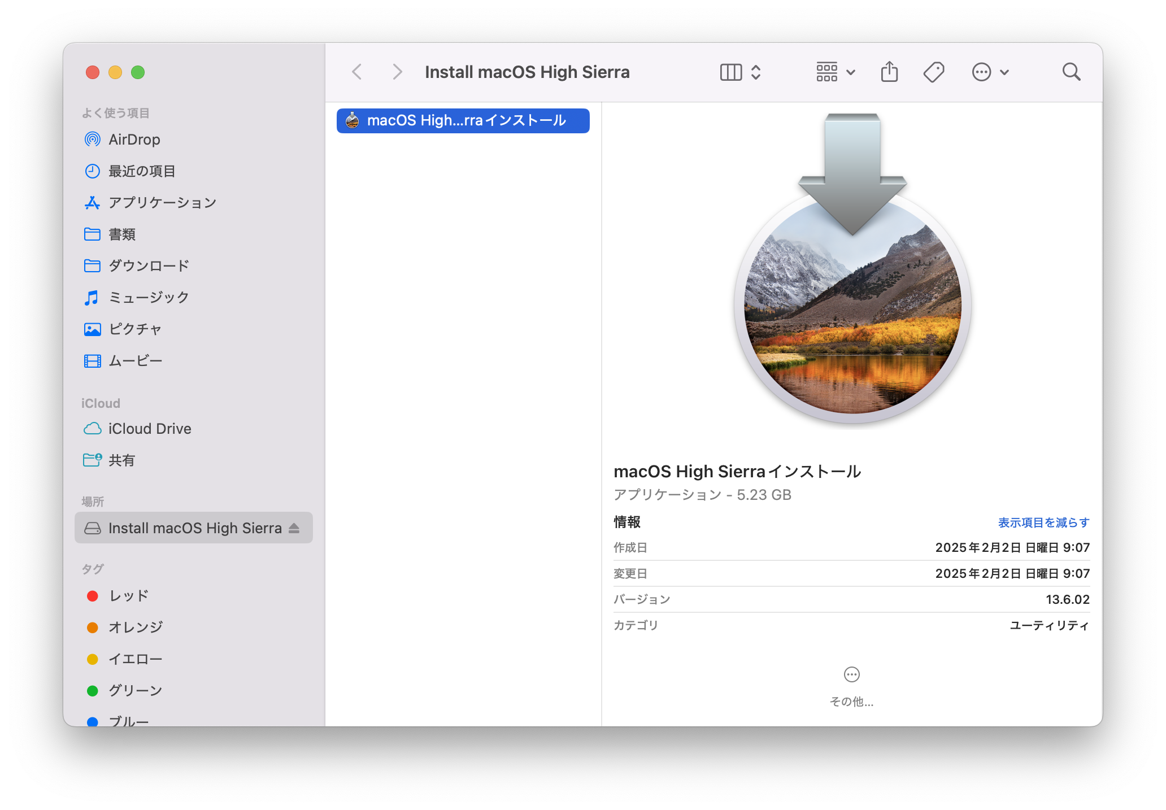Click version value 13.6.02
The width and height of the screenshot is (1166, 810).
pos(1067,599)
